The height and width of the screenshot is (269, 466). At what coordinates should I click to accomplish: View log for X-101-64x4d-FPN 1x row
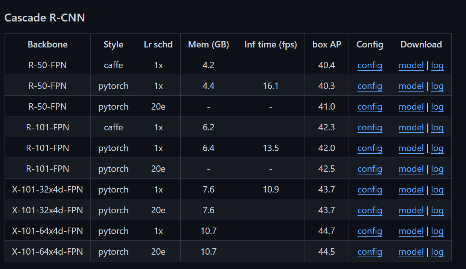pyautogui.click(x=437, y=231)
